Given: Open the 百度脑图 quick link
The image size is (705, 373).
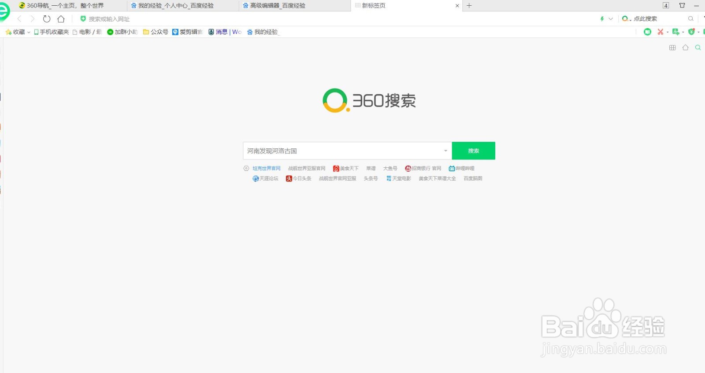Looking at the screenshot, I should pyautogui.click(x=473, y=178).
